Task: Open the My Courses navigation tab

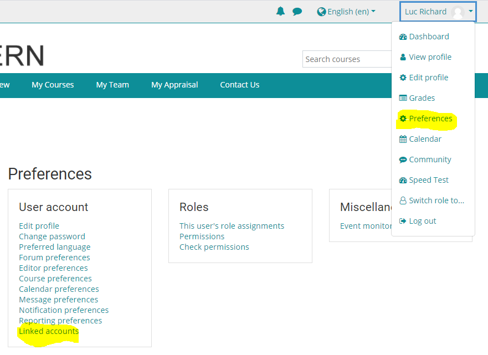Action: (x=53, y=85)
